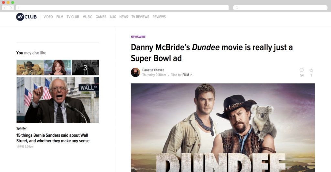Click the NEWSWIRE category label
The height and width of the screenshot is (172, 331).
pos(138,37)
